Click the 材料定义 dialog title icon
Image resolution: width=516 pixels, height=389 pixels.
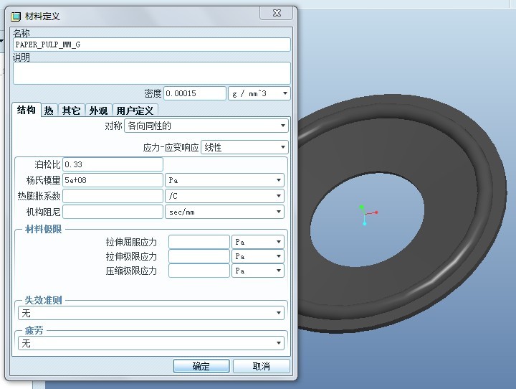[x=16, y=17]
